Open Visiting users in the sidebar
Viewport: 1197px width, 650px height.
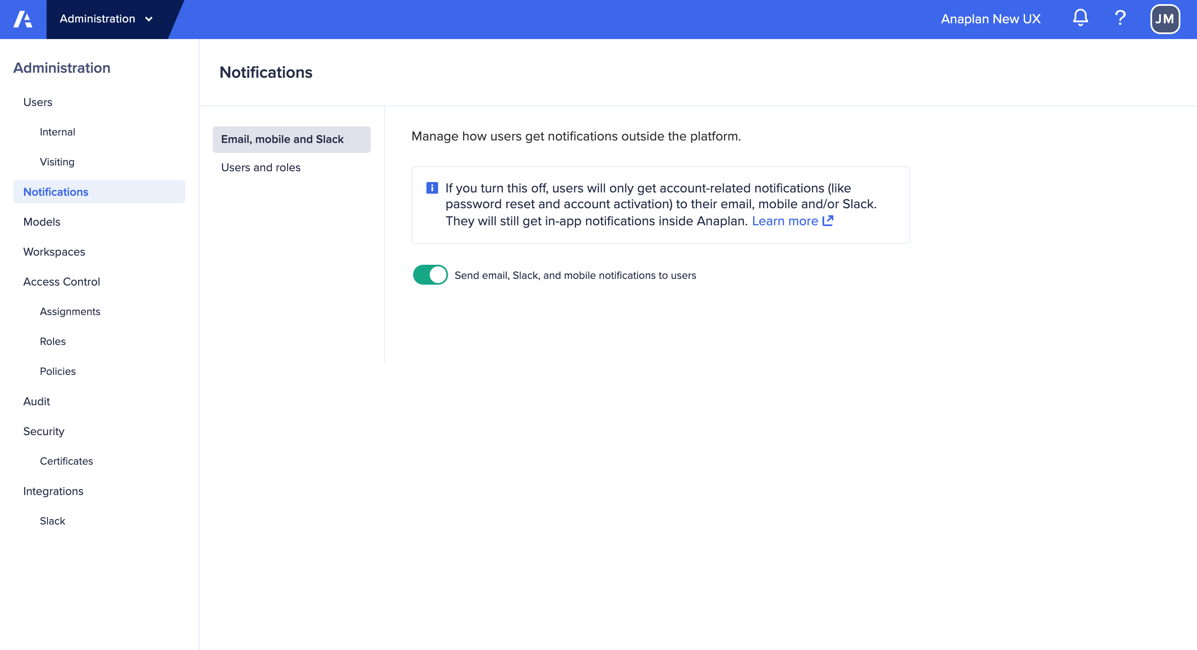pos(57,162)
